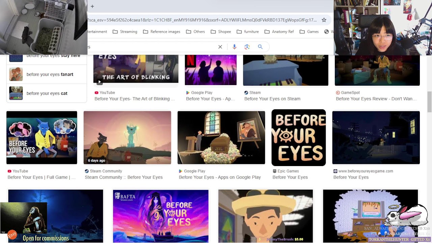
Task: Click the YouTube source icon under Art of Blinking
Action: pyautogui.click(x=97, y=92)
